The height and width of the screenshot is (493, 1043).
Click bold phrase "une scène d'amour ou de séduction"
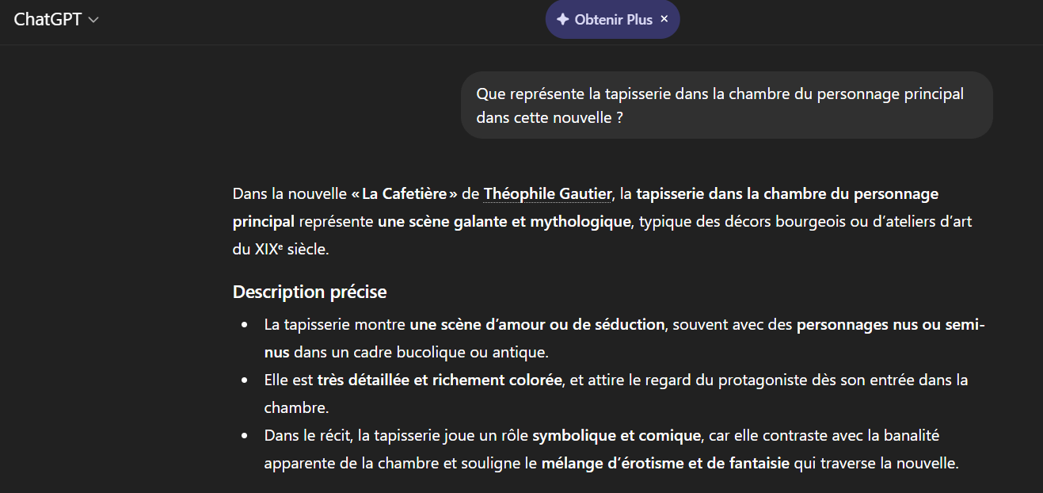click(537, 325)
